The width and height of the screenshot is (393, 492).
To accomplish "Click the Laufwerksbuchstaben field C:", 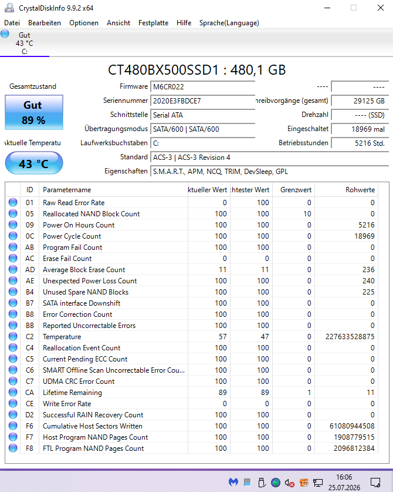I will point(202,143).
